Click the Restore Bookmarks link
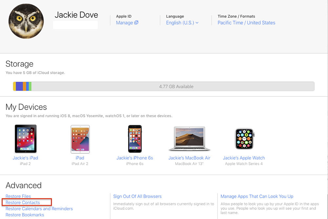The image size is (328, 219). (x=25, y=215)
